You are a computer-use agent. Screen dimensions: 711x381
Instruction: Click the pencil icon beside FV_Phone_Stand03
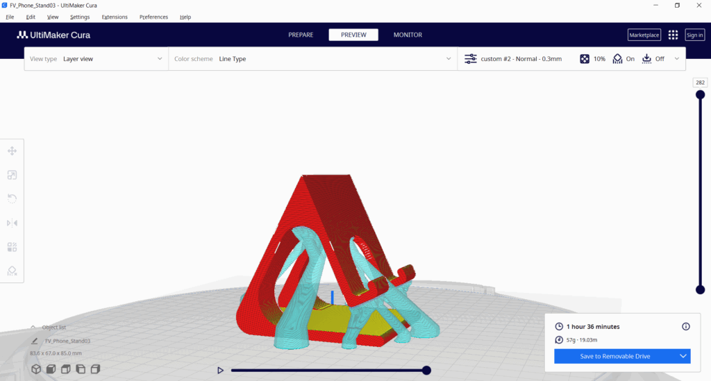click(35, 341)
